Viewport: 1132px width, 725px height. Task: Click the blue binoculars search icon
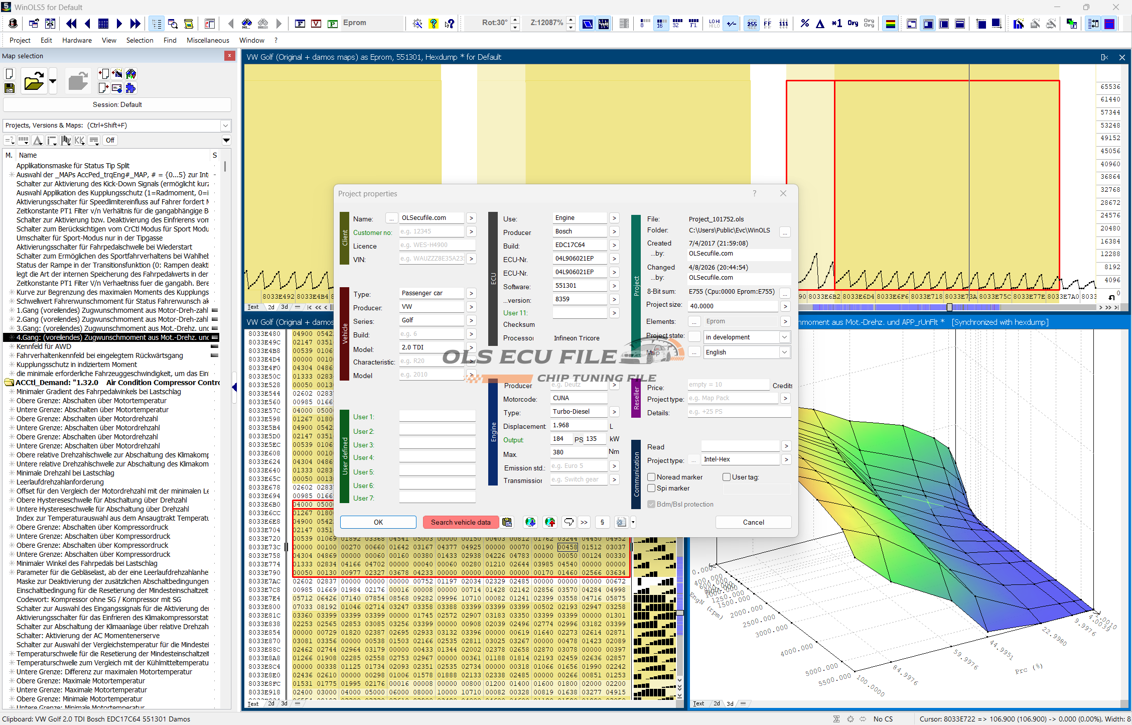[246, 23]
